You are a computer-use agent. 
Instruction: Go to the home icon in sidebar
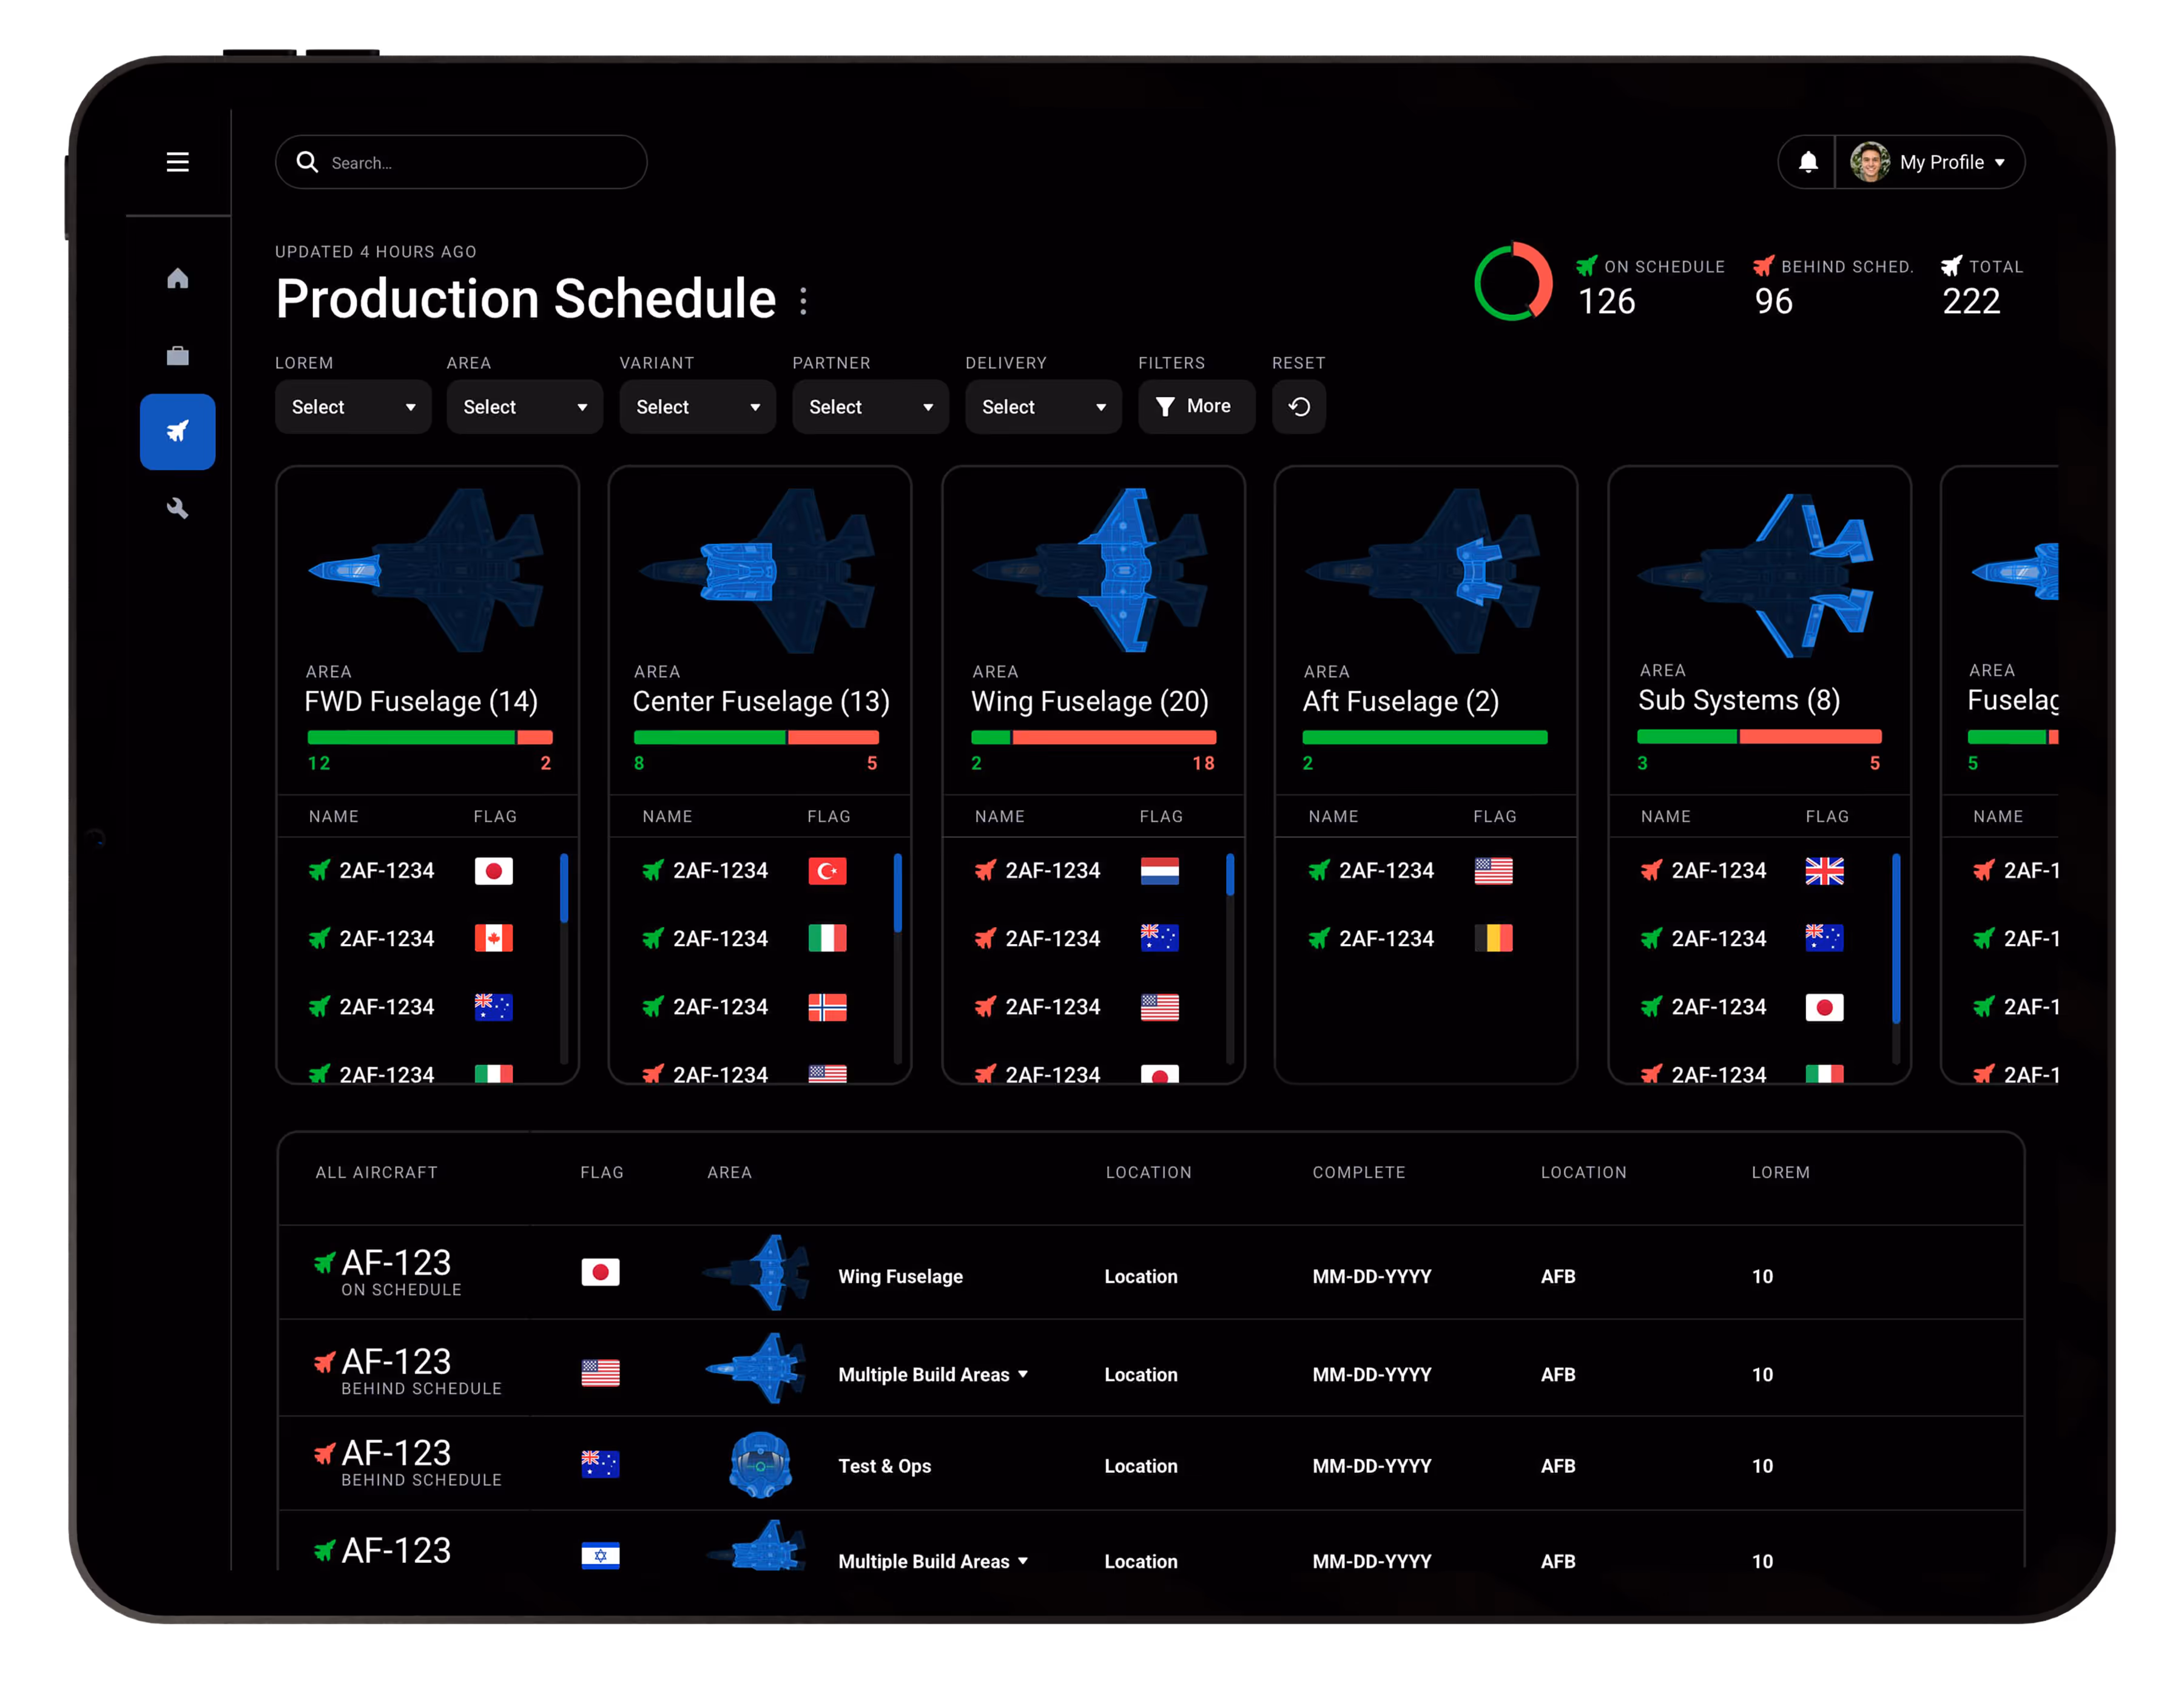(177, 278)
